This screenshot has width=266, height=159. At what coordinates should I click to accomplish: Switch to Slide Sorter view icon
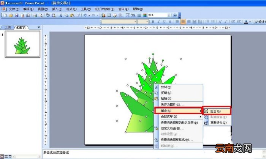tap(6, 157)
